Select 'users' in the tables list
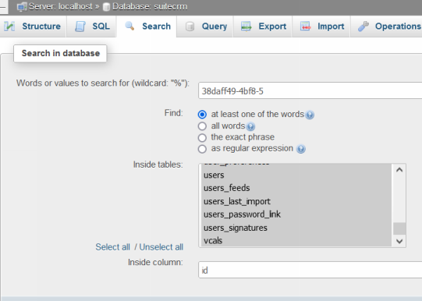Screen dimensions: 422x301 click(x=296, y=175)
